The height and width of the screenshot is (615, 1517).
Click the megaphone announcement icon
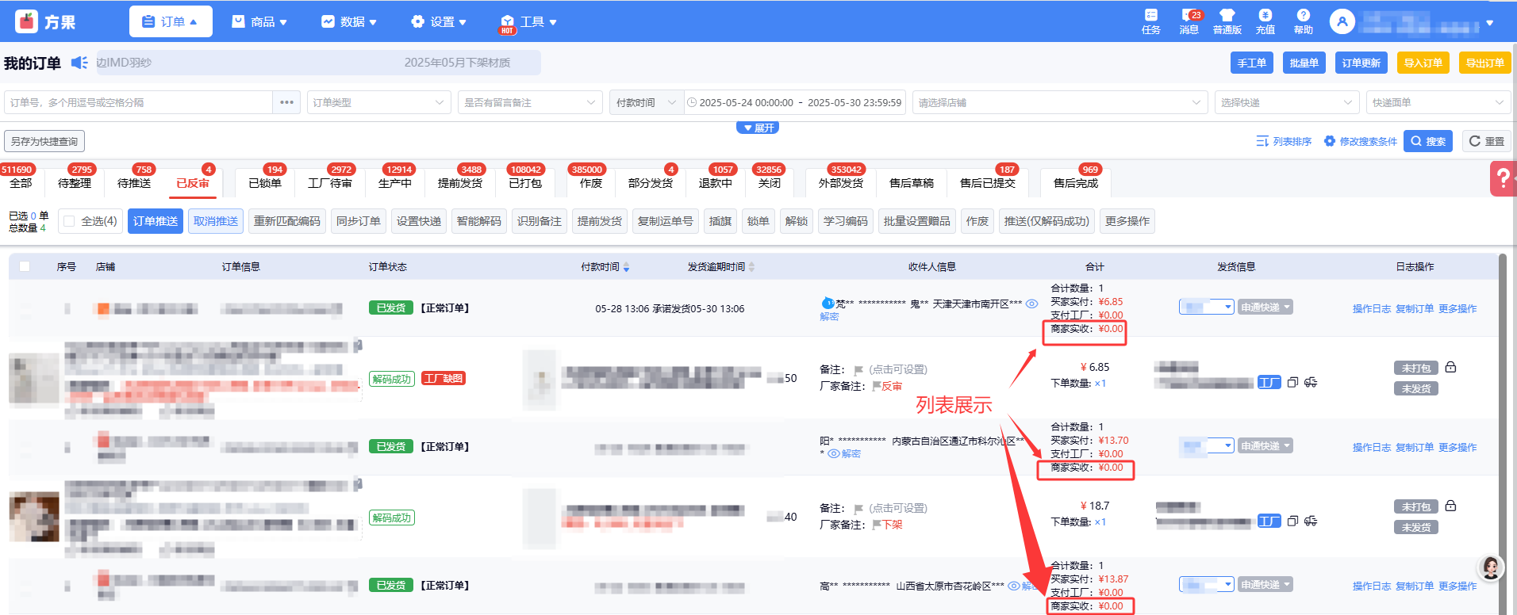click(79, 63)
